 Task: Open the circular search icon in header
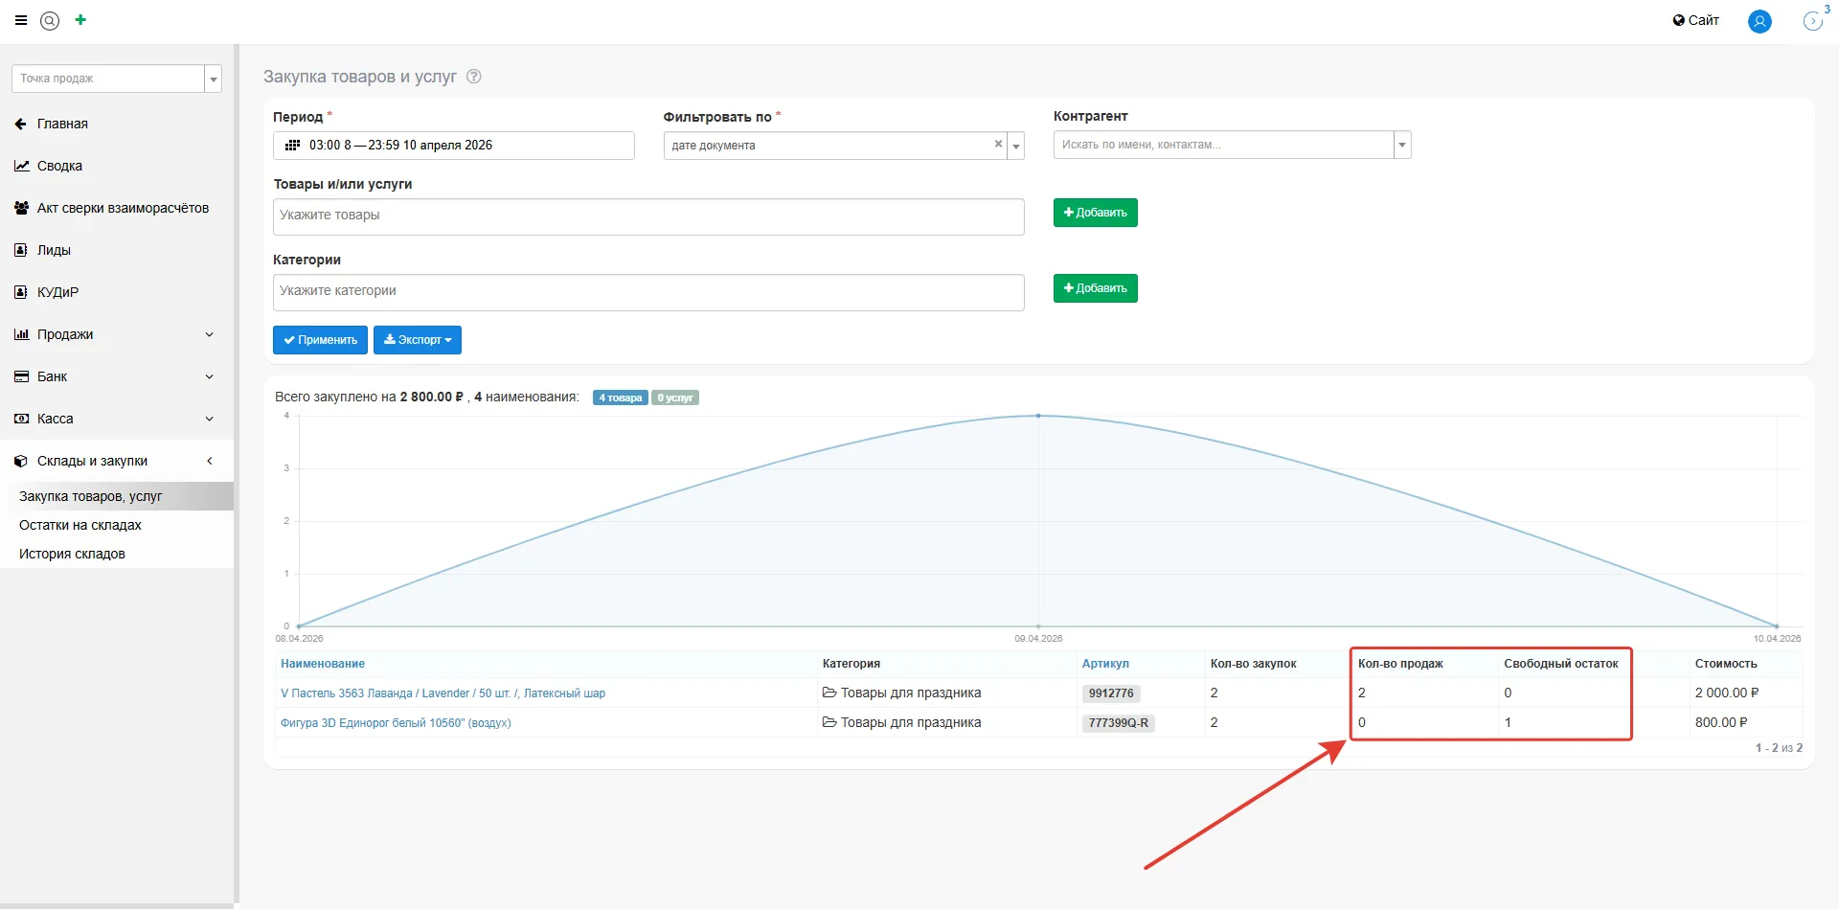(50, 20)
